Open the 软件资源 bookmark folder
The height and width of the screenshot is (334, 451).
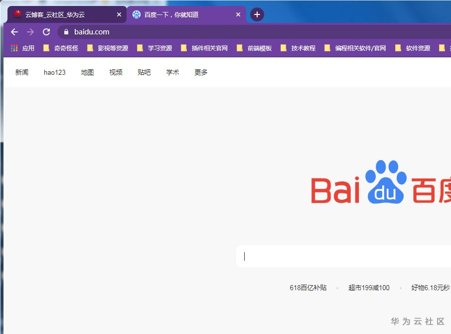tap(413, 48)
